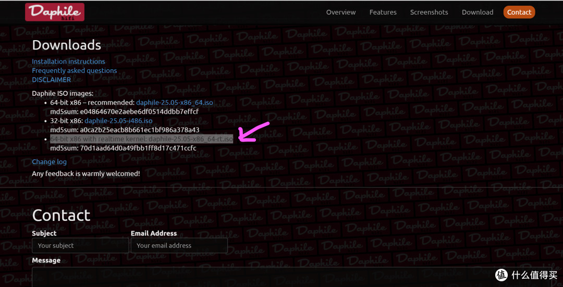Click the orange Contact nav button
The image size is (563, 287).
pos(519,12)
